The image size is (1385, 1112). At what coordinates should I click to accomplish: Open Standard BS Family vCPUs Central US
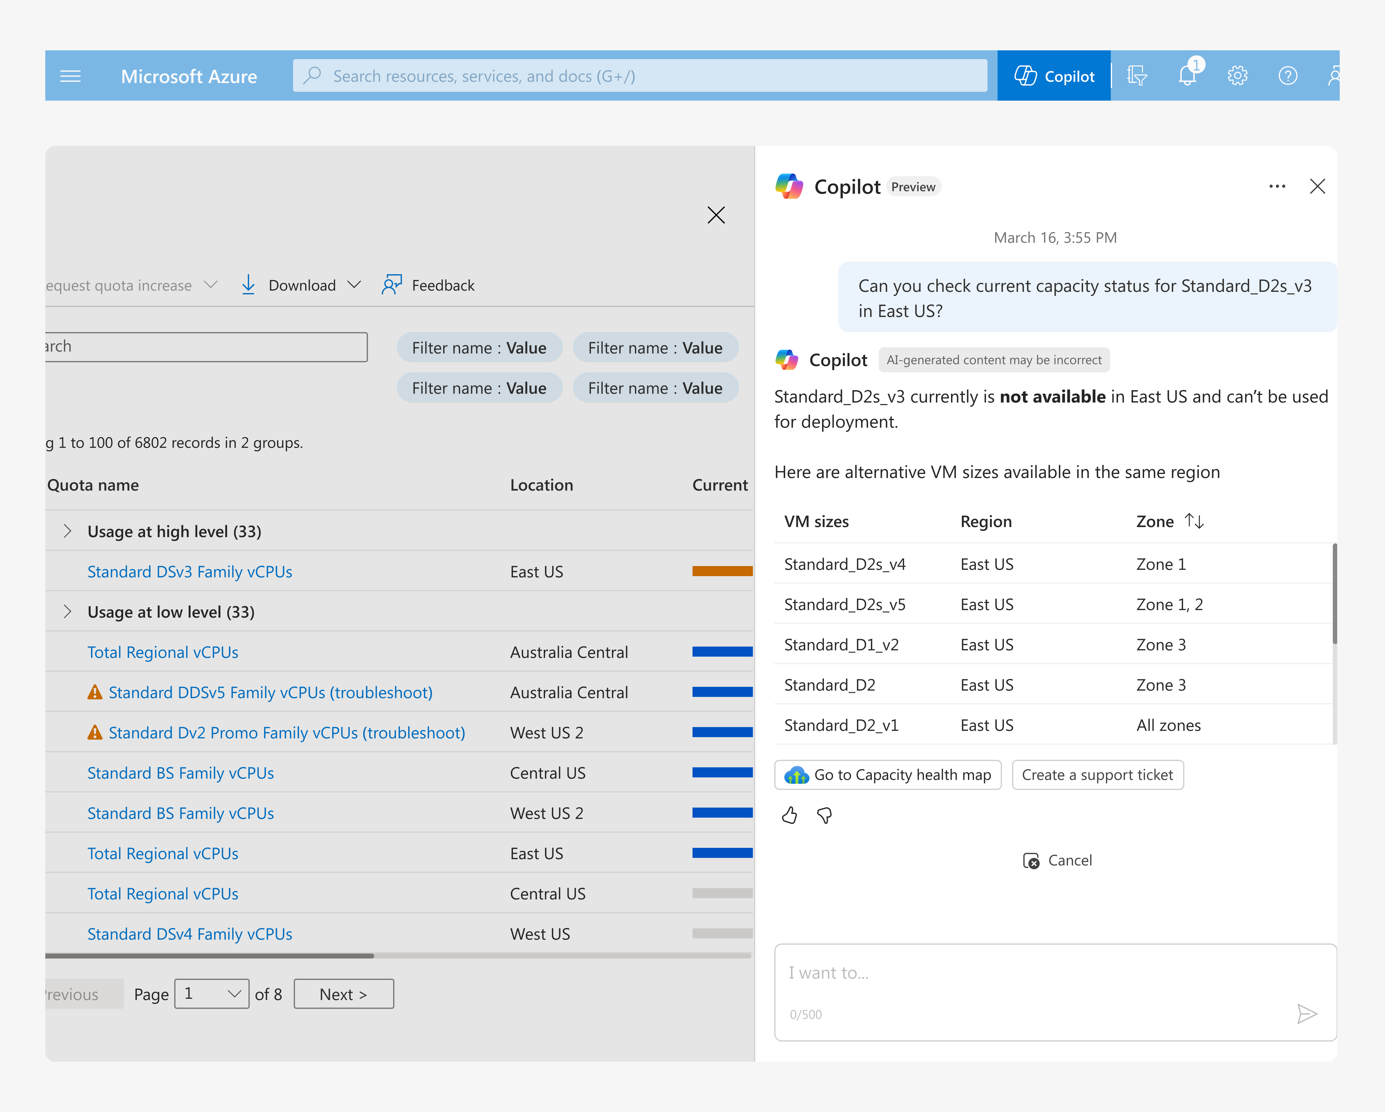(181, 773)
